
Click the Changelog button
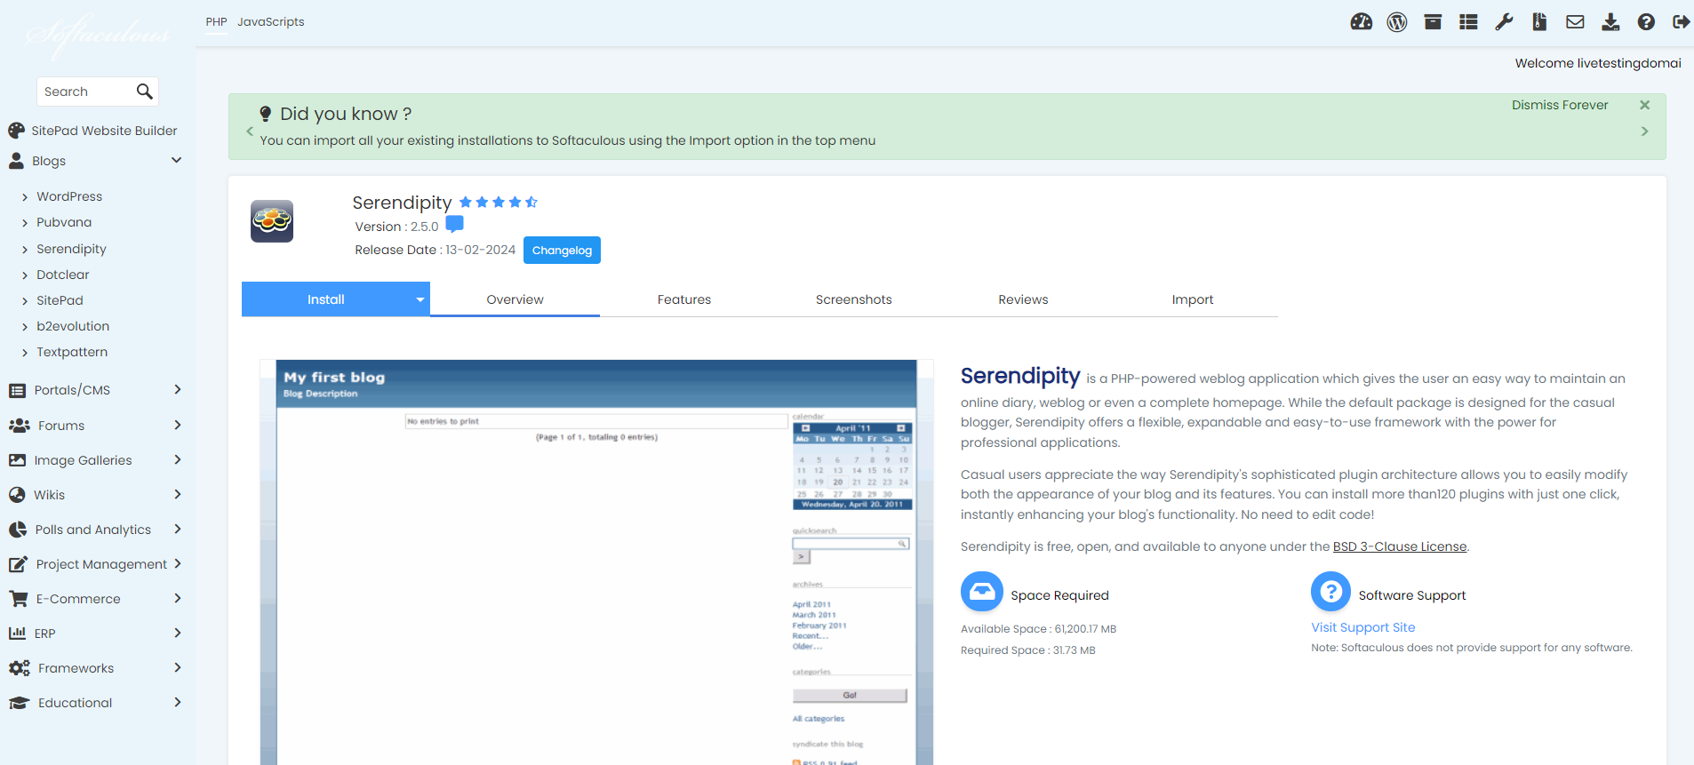pos(562,251)
